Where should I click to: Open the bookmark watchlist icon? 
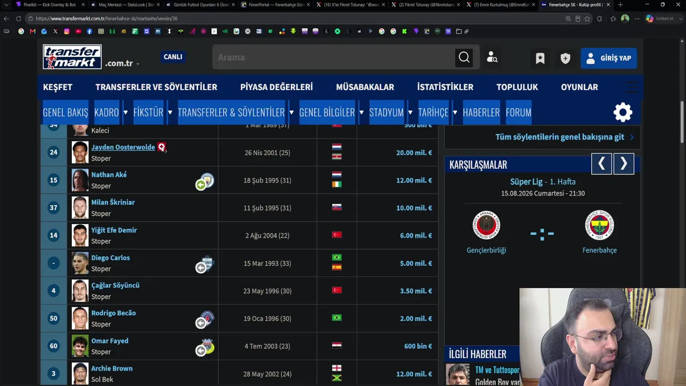[540, 58]
